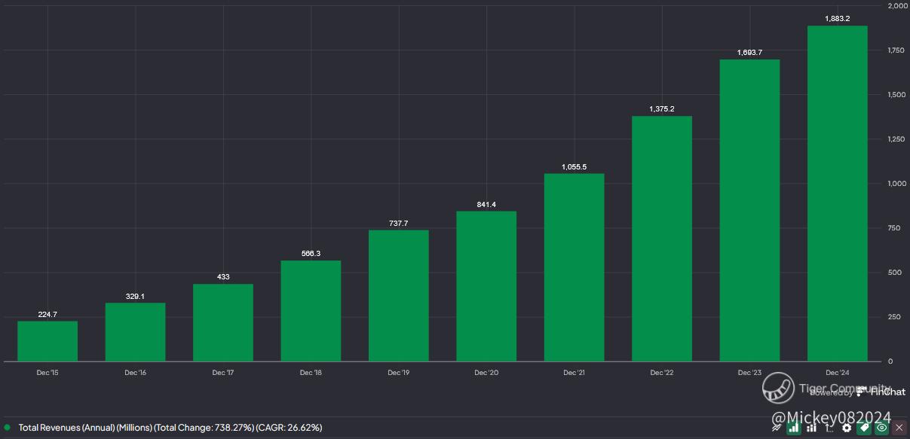Click the 1,000 y-axis tick label

tap(897, 183)
